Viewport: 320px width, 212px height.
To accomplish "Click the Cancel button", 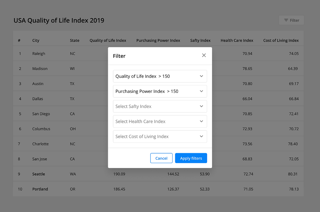I will coord(161,158).
